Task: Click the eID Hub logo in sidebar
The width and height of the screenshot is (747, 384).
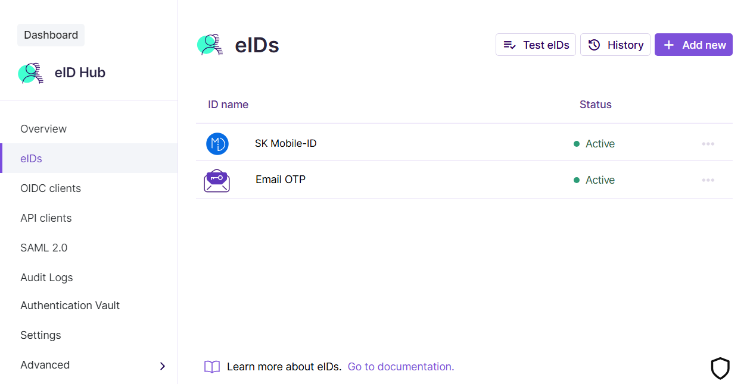Action: pyautogui.click(x=30, y=73)
